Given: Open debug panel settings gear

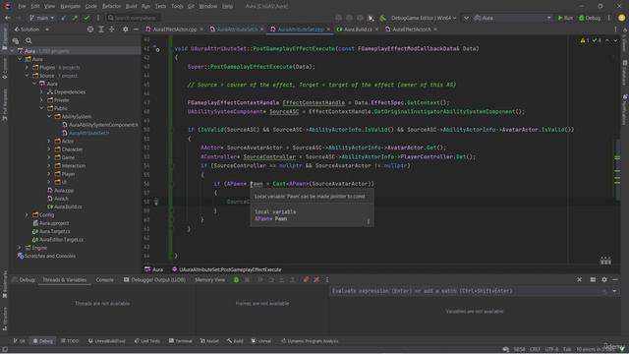Looking at the screenshot, I should (x=604, y=279).
